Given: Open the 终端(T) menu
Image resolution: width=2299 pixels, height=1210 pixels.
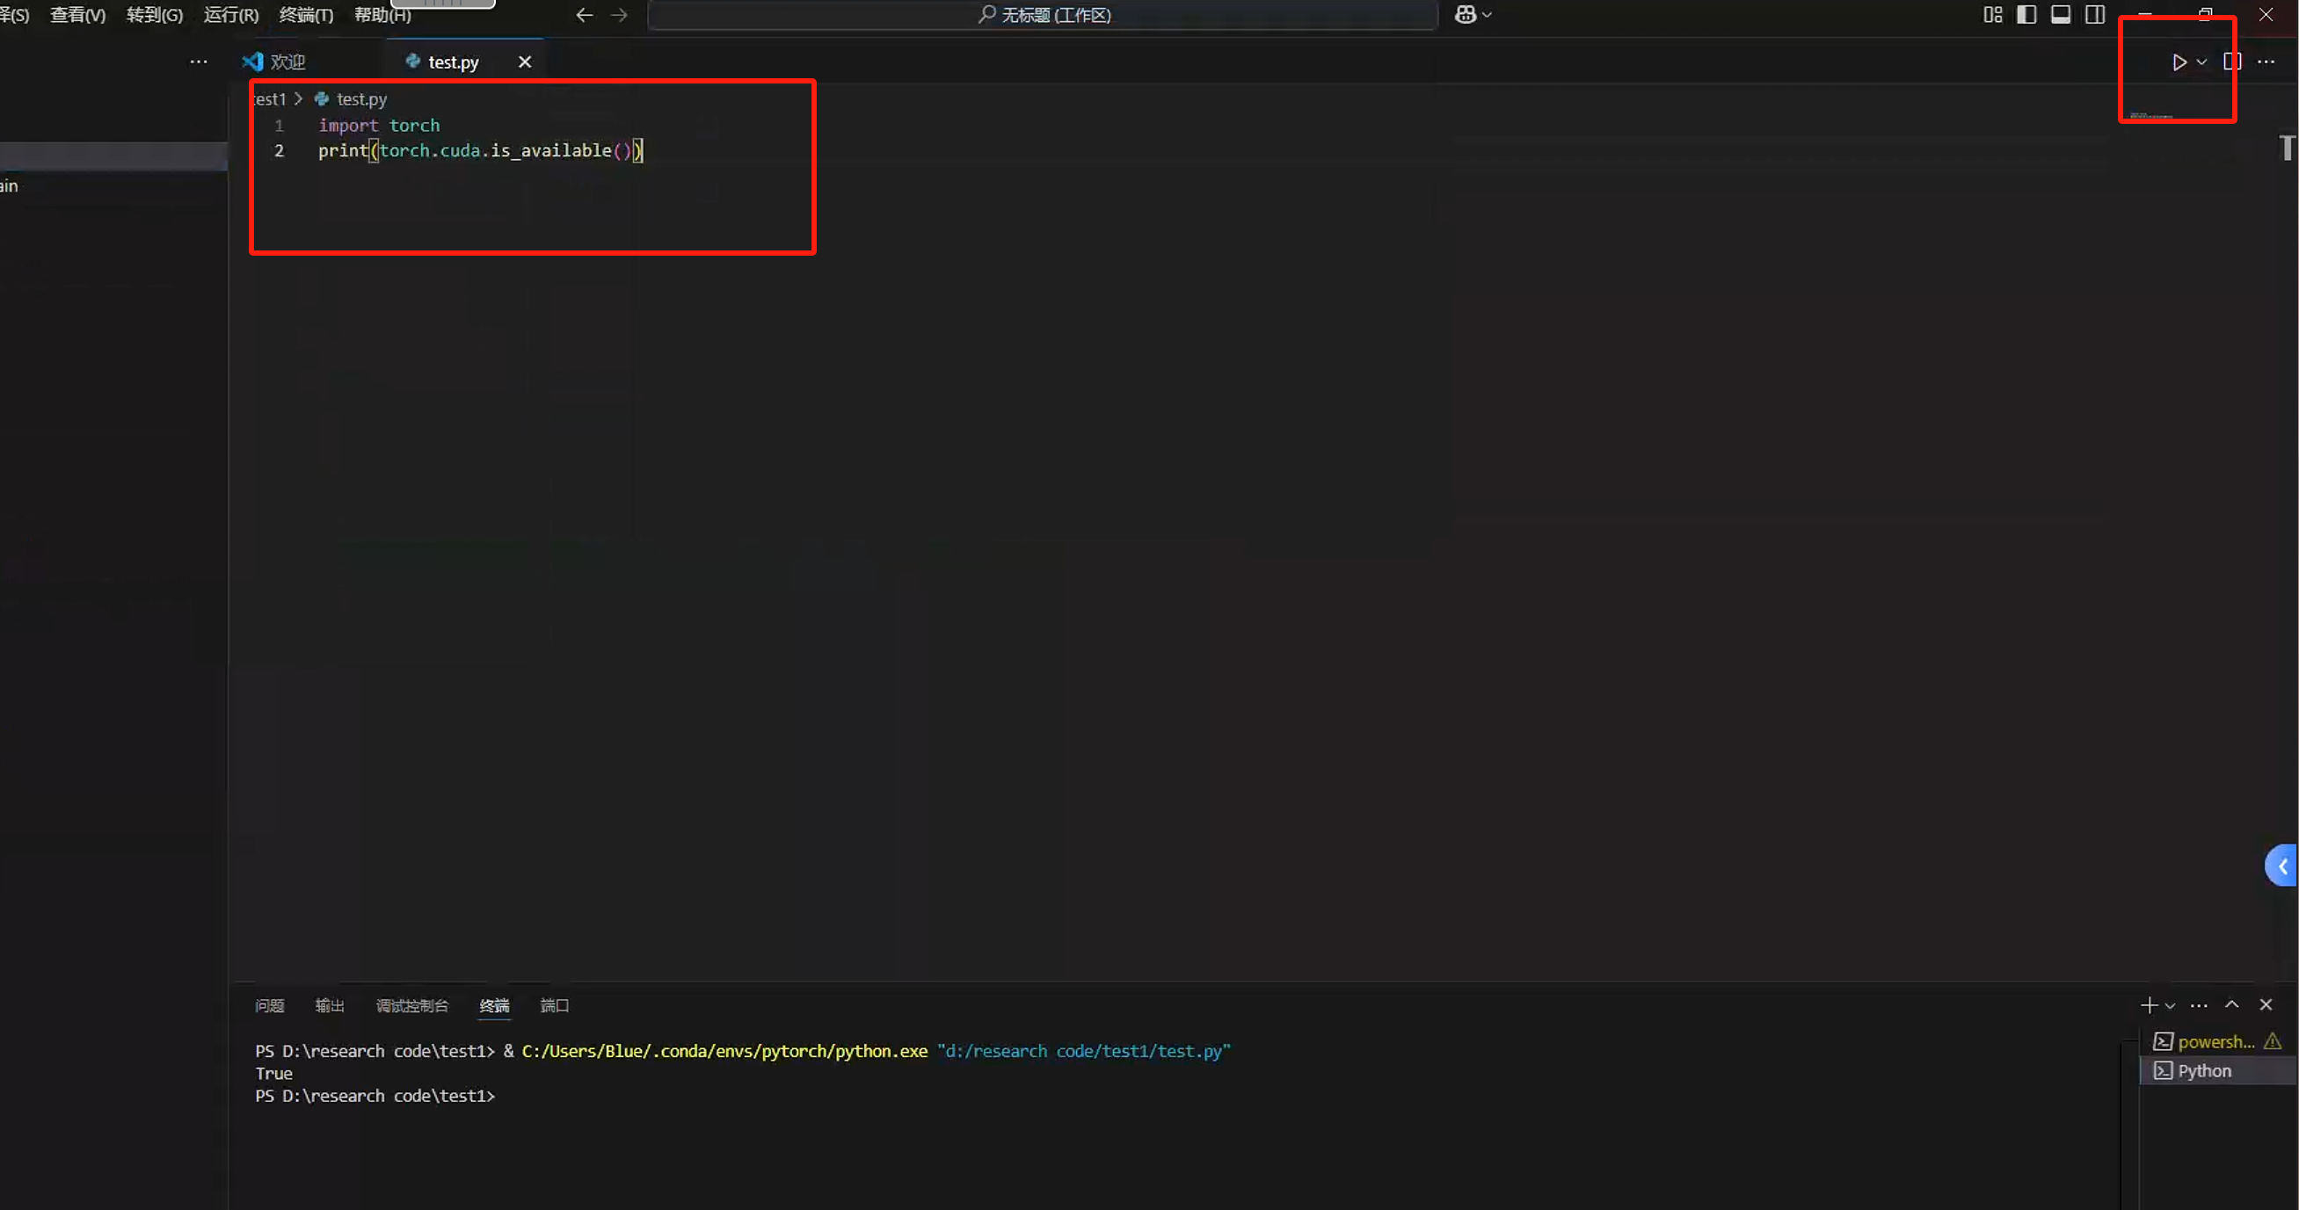Looking at the screenshot, I should [306, 15].
